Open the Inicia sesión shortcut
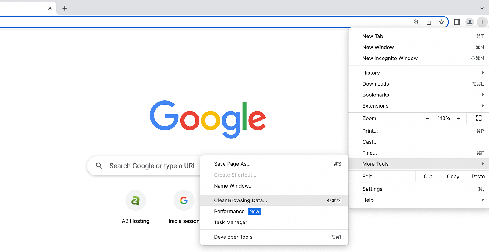The height and width of the screenshot is (252, 489). point(184,200)
